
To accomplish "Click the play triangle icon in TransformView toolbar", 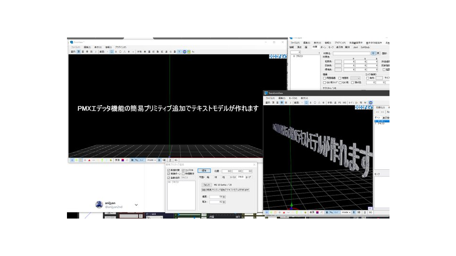I will click(x=356, y=103).
